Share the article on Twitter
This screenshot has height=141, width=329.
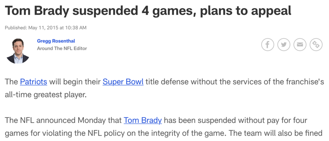pyautogui.click(x=284, y=45)
